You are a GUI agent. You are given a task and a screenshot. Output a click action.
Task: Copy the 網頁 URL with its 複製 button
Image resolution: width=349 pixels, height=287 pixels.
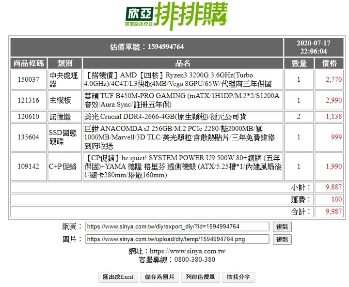(x=282, y=227)
